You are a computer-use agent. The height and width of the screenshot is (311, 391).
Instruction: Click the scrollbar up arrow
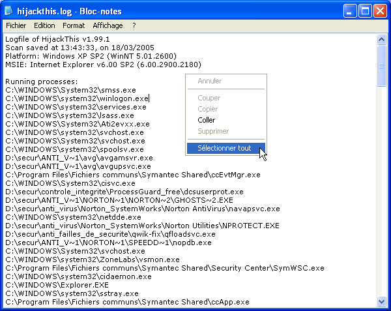click(381, 39)
